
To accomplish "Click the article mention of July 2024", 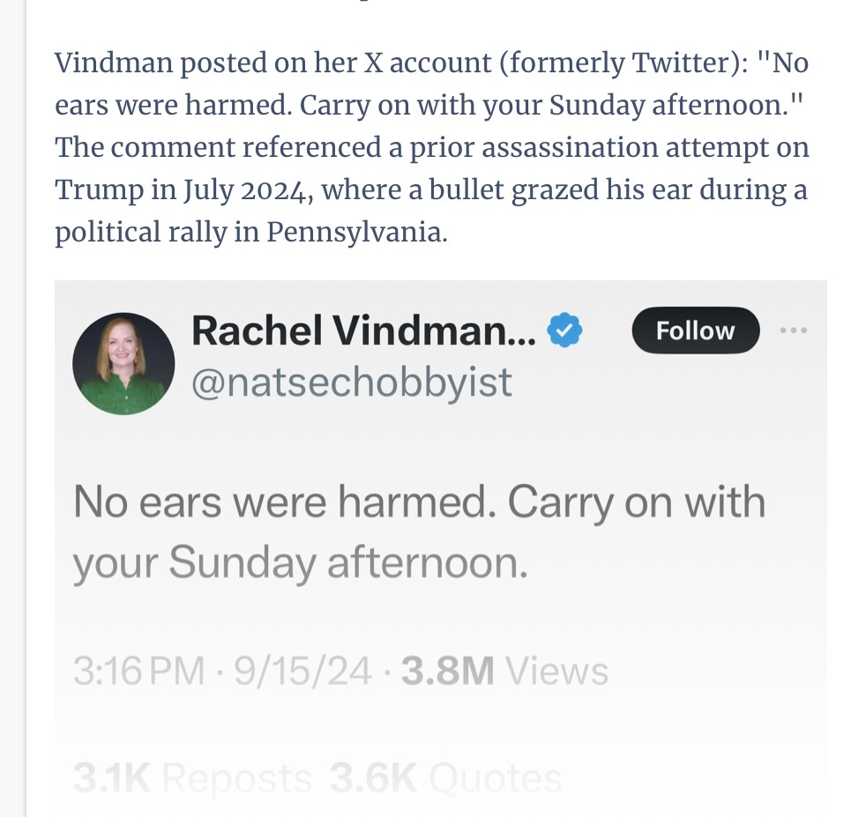I will (x=225, y=189).
